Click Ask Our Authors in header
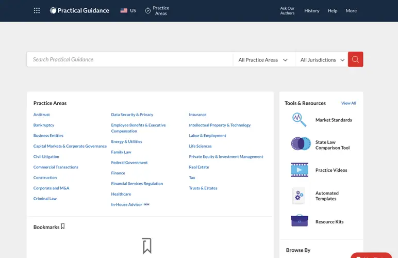The width and height of the screenshot is (398, 258). pos(287,10)
